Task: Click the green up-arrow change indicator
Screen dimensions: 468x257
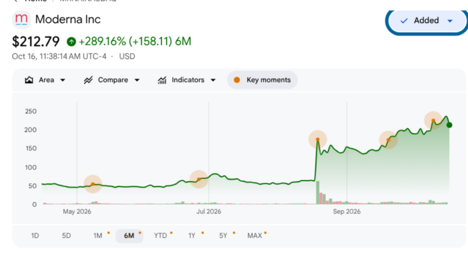Action: (x=71, y=41)
